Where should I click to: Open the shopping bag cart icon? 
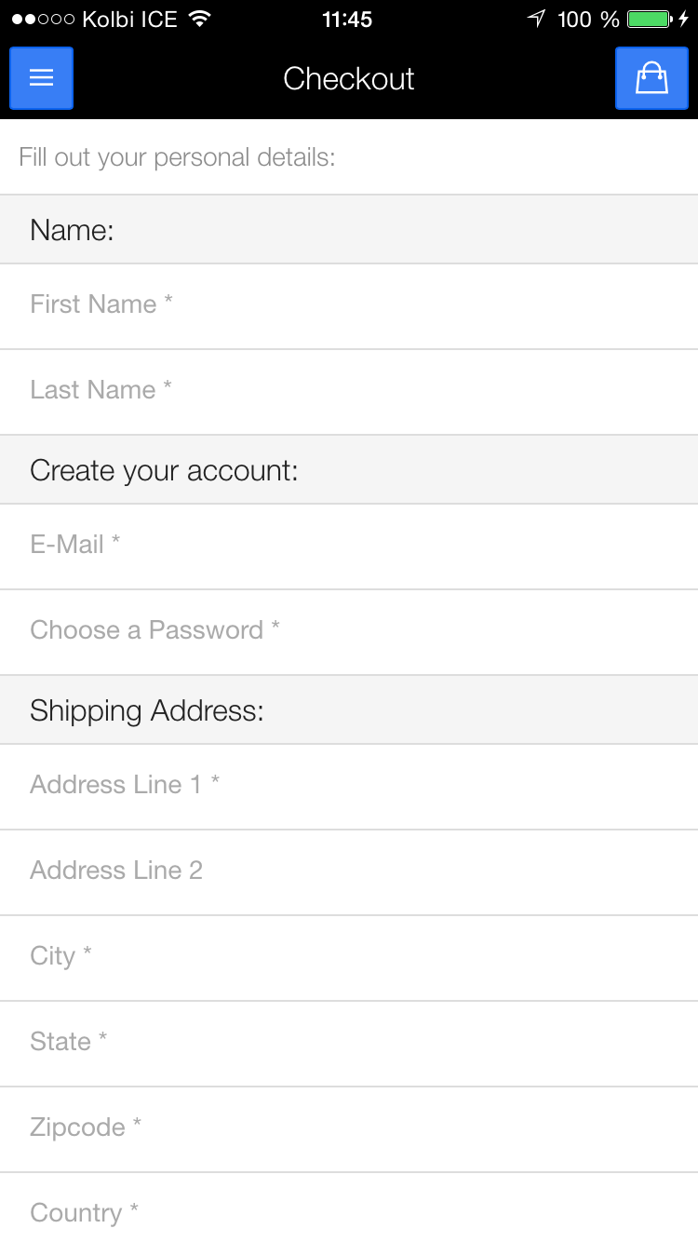tap(651, 78)
